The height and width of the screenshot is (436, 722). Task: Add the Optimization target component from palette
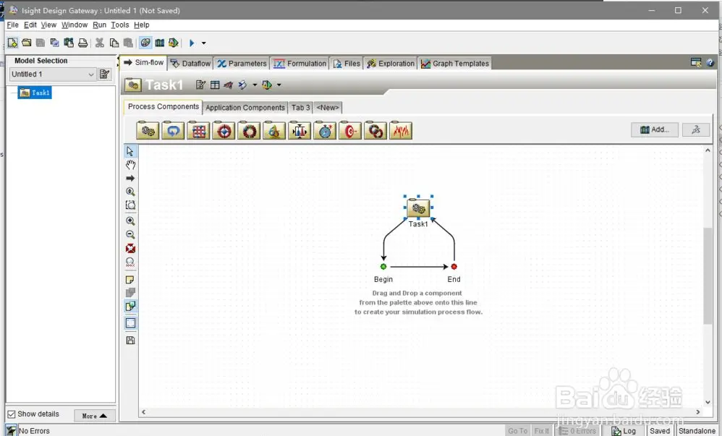[224, 131]
